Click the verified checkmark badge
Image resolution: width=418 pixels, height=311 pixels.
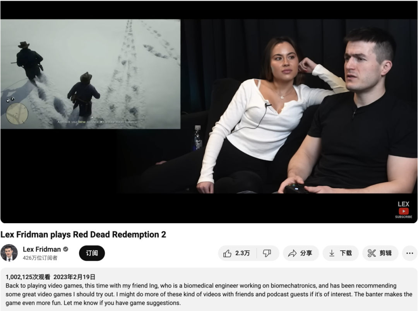(x=65, y=249)
